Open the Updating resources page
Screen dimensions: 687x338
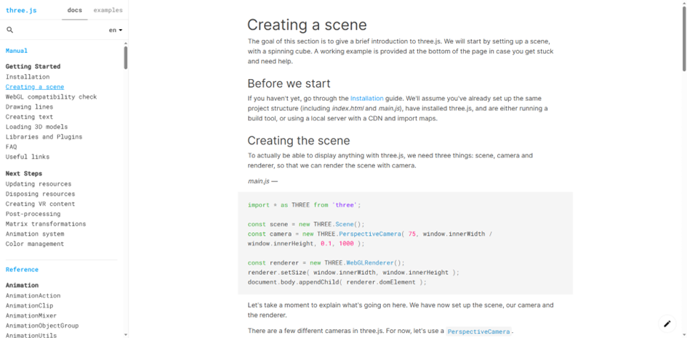click(x=39, y=184)
